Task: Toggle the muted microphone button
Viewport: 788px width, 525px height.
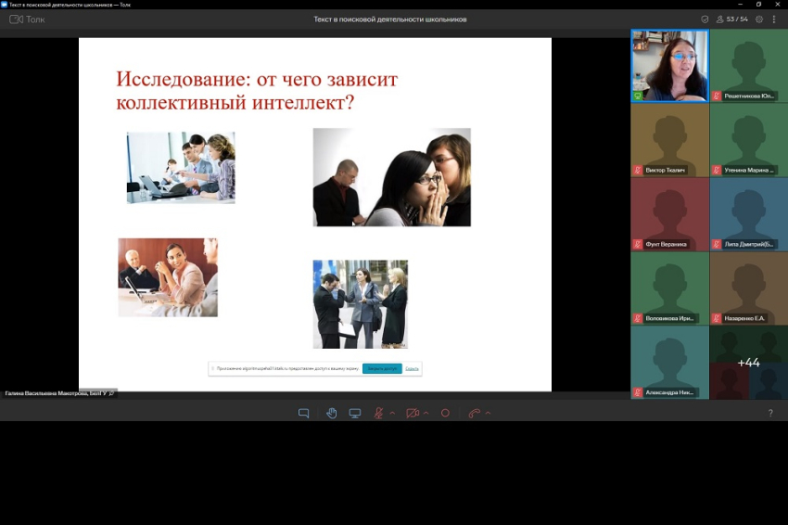Action: 379,413
